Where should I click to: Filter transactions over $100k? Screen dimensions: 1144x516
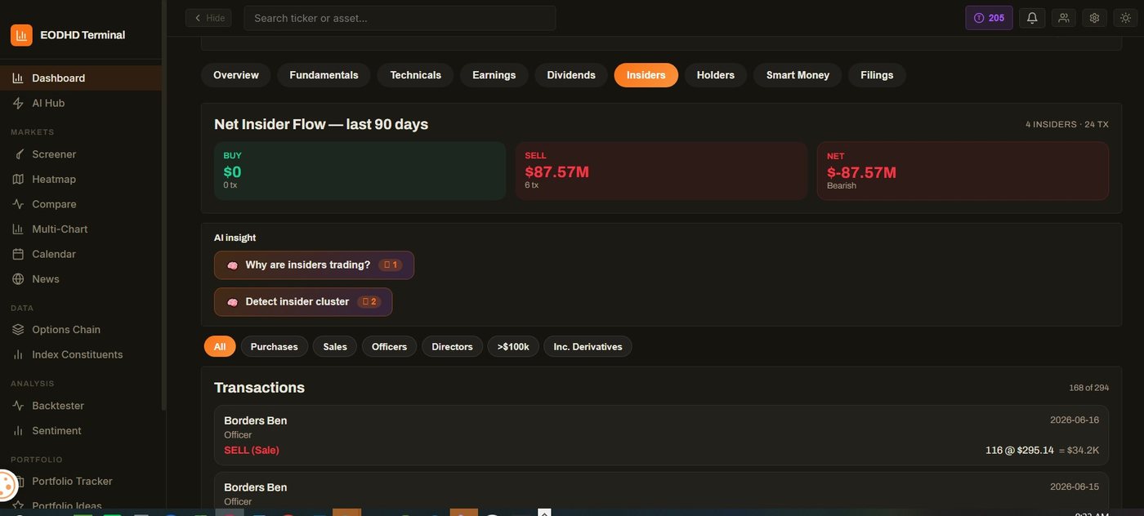[513, 347]
